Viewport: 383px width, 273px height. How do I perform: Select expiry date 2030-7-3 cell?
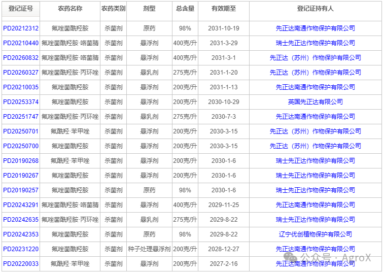tap(224, 117)
